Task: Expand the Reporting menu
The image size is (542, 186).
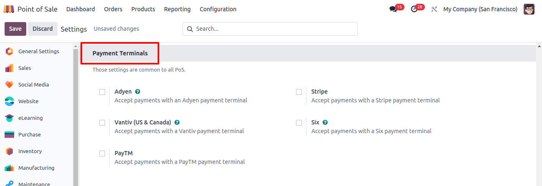Action: (x=177, y=9)
